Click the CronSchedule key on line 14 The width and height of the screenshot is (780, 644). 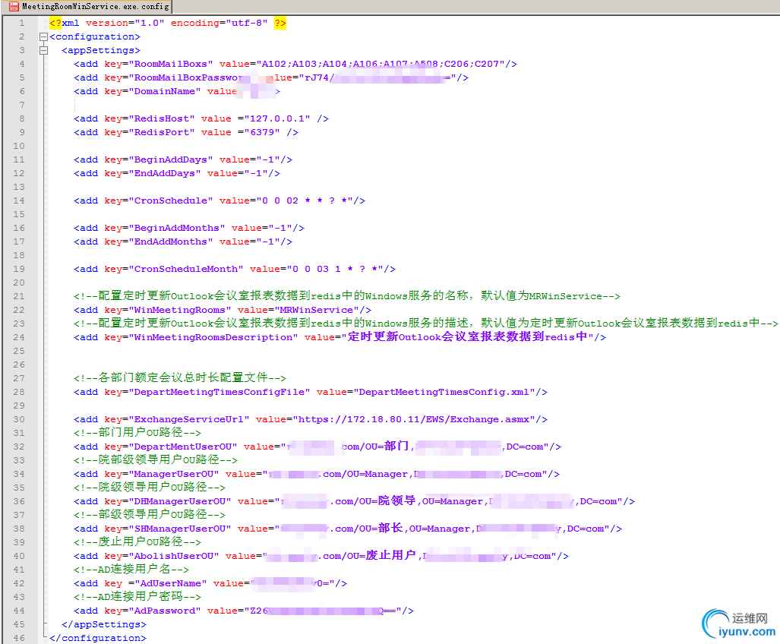coord(171,201)
